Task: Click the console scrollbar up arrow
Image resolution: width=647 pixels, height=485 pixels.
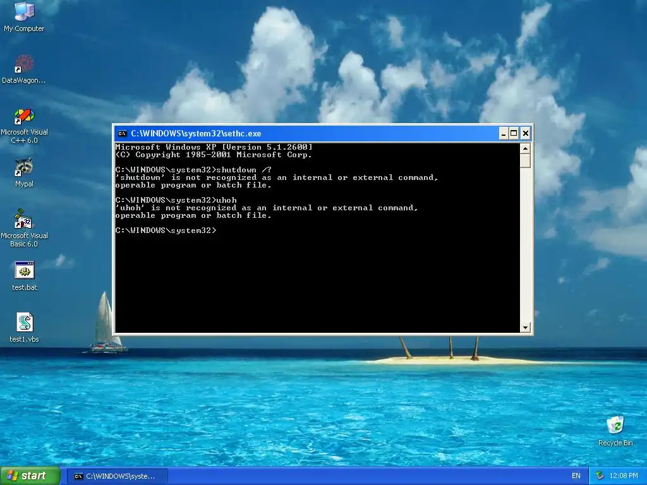Action: click(x=525, y=148)
